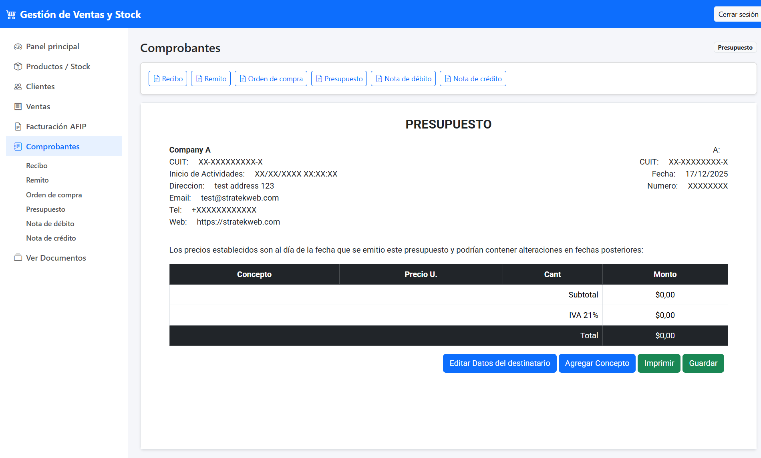Click the Ventas list icon
The height and width of the screenshot is (458, 761).
(18, 106)
